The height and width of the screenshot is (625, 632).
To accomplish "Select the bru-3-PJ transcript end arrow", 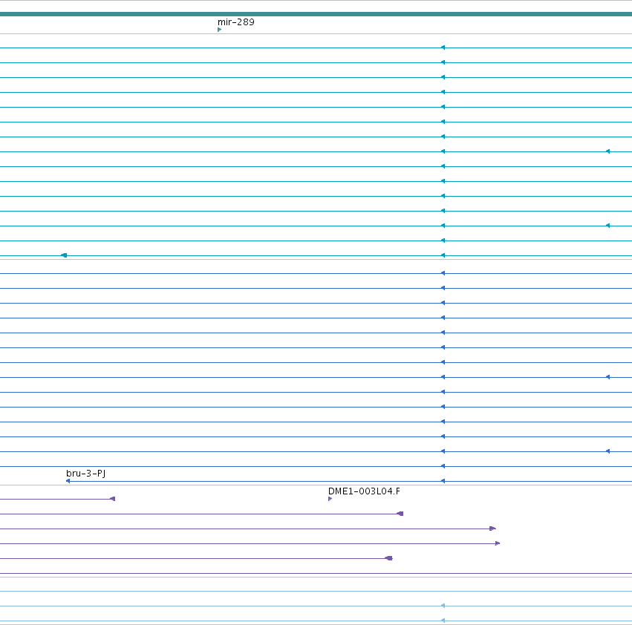I will [68, 481].
